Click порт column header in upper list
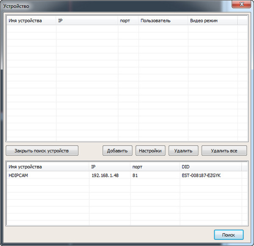The image size is (254, 246). click(x=128, y=21)
